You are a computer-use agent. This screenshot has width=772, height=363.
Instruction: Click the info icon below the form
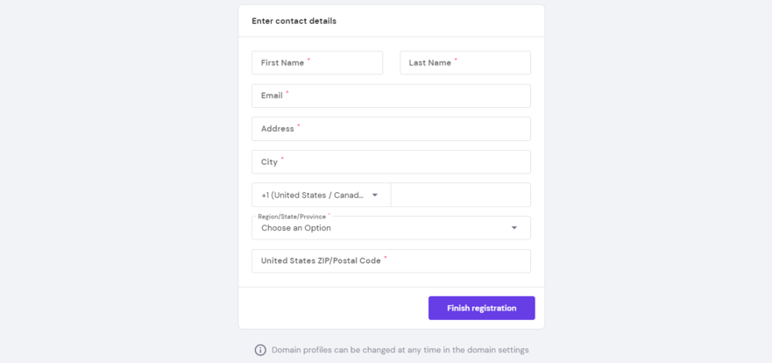(260, 350)
